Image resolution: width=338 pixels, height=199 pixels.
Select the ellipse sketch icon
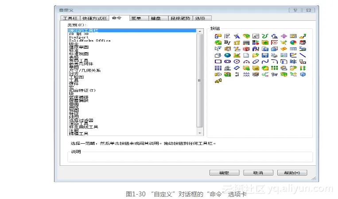pyautogui.click(x=256, y=61)
